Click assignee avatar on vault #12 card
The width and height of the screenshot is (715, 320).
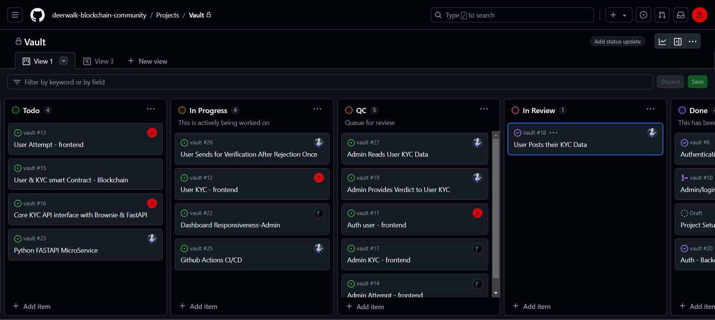coord(319,178)
